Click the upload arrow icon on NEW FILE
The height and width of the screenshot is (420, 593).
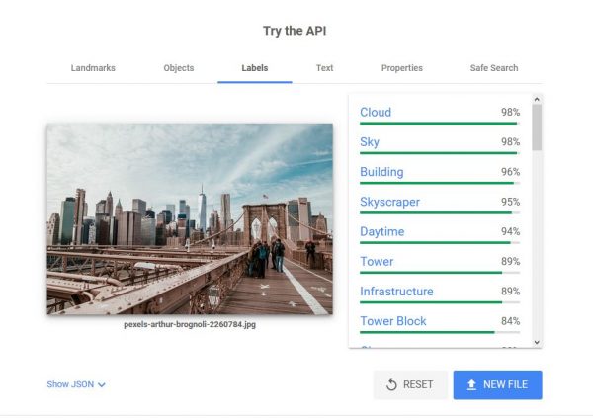click(x=471, y=384)
